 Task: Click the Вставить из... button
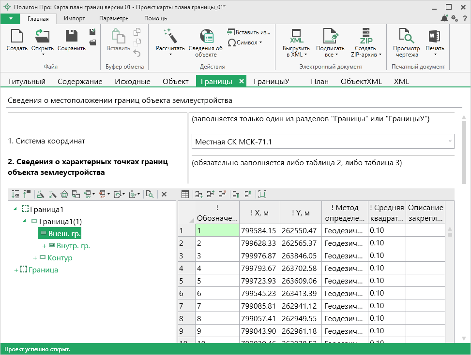[x=248, y=32]
